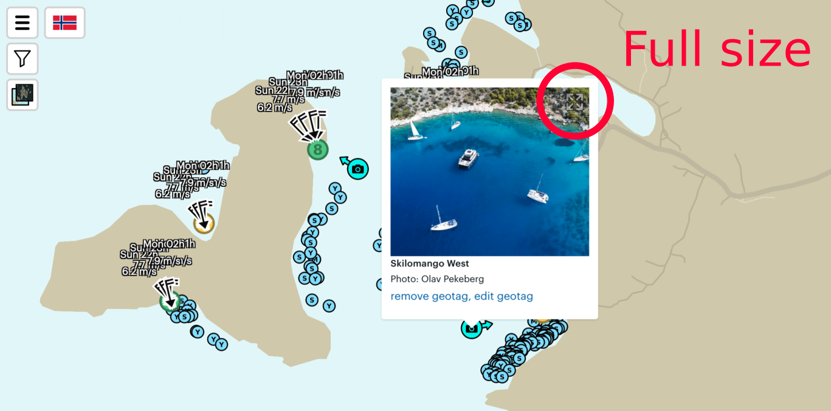
Task: Toggle the satellite map layers button
Action: [22, 95]
